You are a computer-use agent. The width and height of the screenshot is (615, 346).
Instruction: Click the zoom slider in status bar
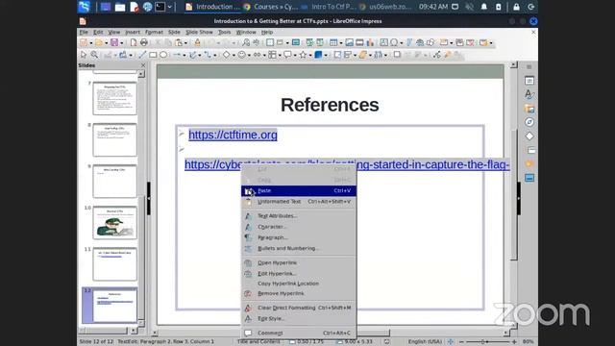pos(487,342)
